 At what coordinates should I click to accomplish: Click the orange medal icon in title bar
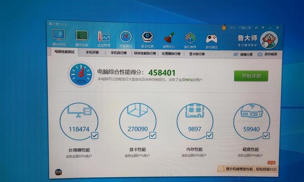224,27
